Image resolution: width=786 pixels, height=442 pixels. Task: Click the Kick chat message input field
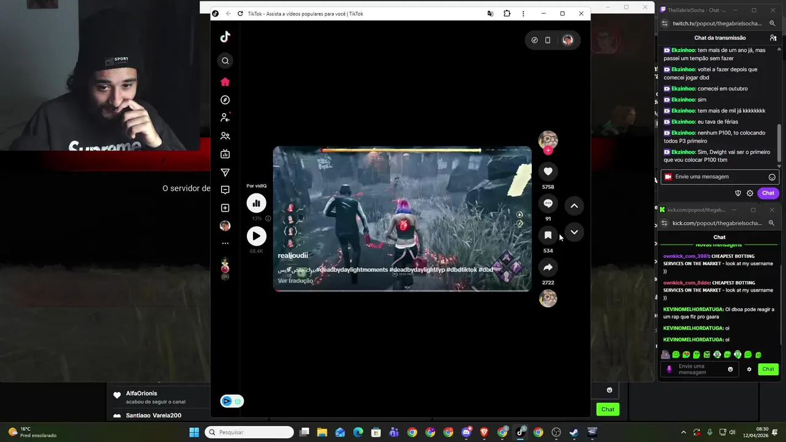point(699,369)
